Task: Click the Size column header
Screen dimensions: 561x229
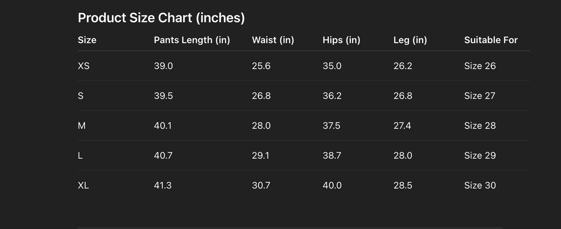Action: tap(87, 40)
